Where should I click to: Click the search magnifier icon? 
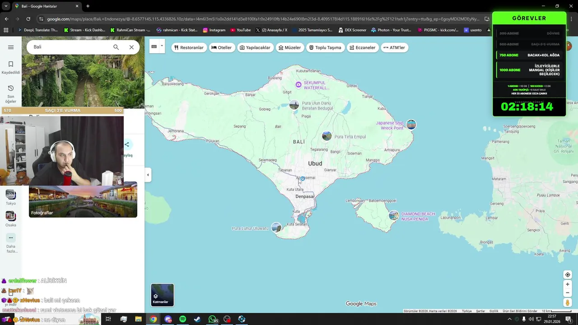coord(116,47)
